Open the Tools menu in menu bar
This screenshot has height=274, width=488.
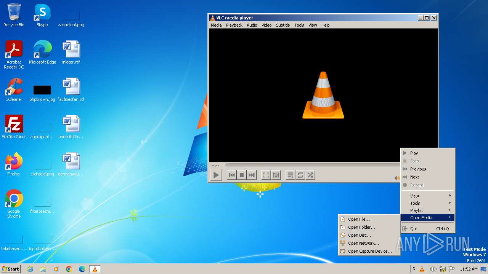click(299, 25)
